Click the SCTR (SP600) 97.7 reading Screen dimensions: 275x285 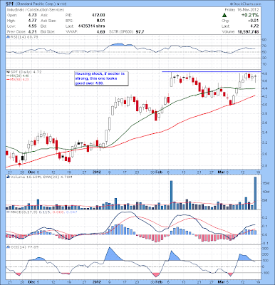point(127,31)
